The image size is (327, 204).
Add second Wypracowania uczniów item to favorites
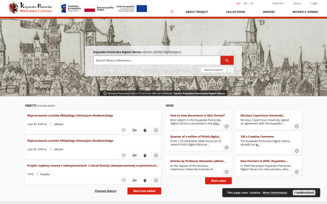124,155
